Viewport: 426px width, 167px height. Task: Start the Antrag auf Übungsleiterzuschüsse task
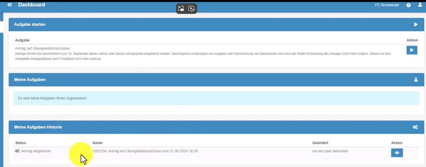[x=412, y=50]
